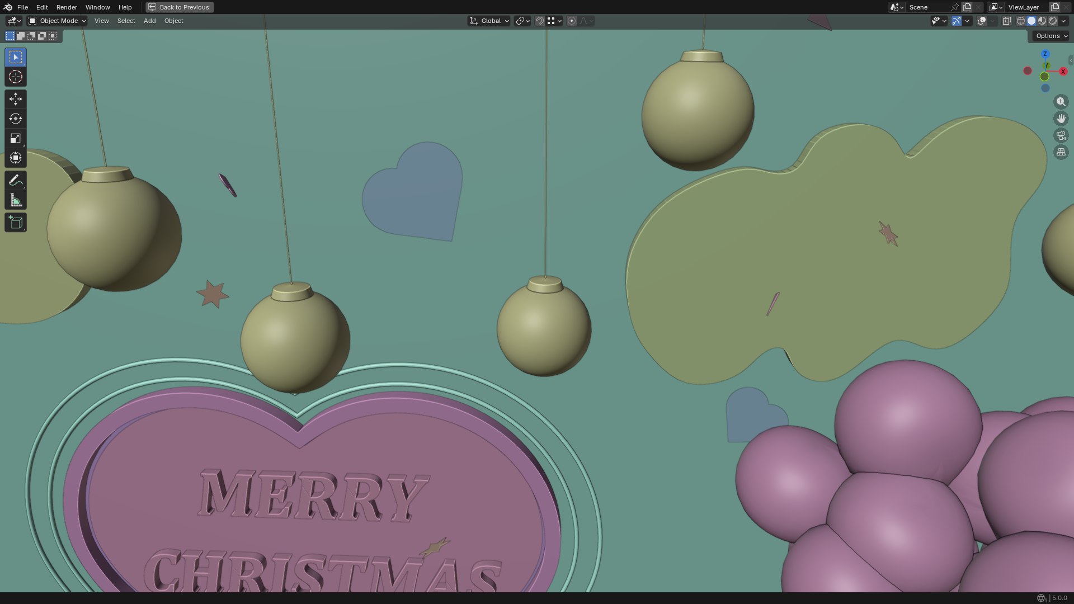Click the pin scene icon
Screen dimensions: 1074x604
955,7
